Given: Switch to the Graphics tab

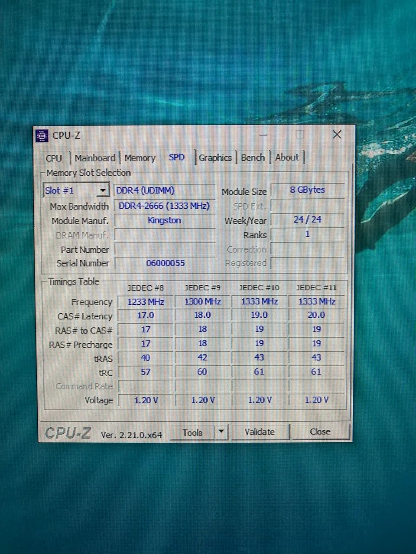Looking at the screenshot, I should (215, 158).
